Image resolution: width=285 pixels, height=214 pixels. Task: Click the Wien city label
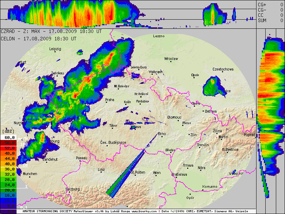click(x=157, y=173)
